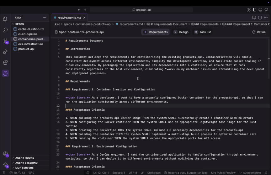Change language mode via Markdown
This screenshot has height=175, width=271.
click(x=154, y=172)
